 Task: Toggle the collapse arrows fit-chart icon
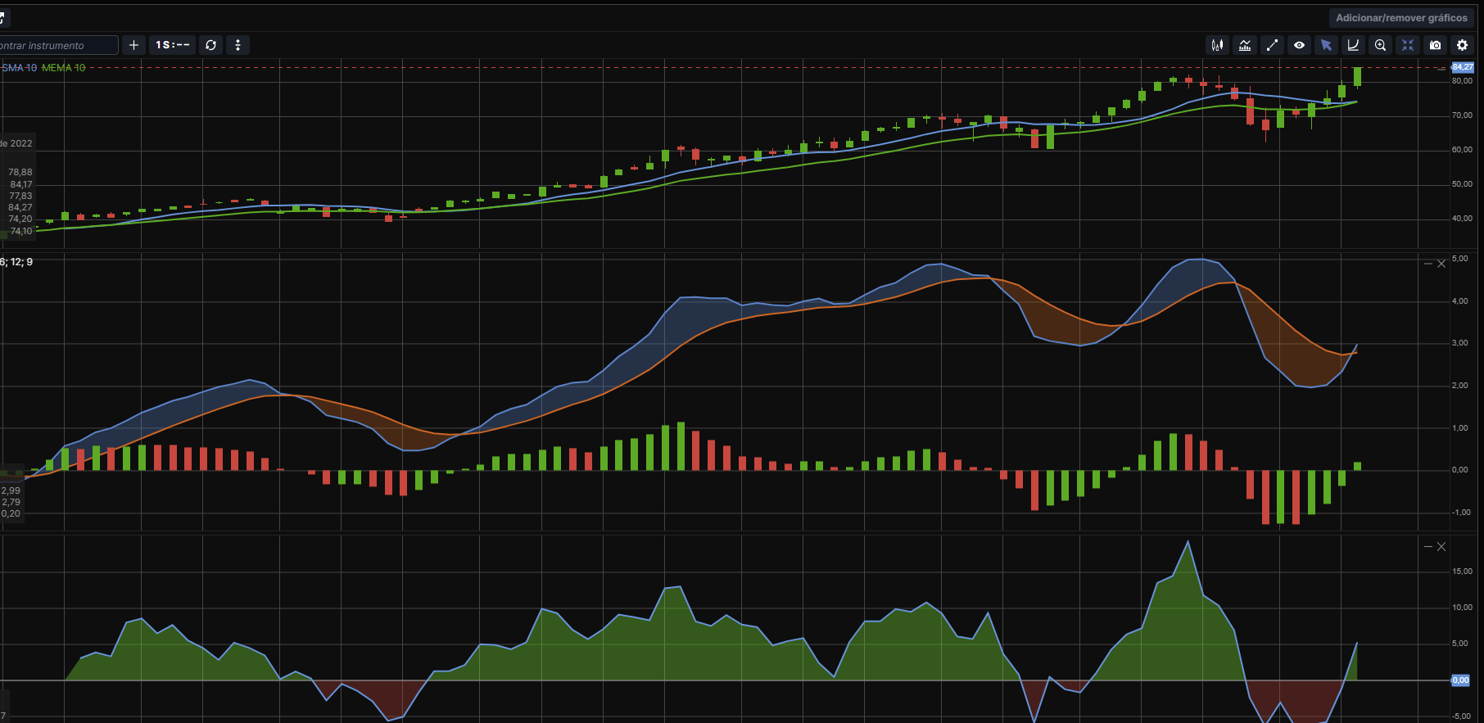(x=1408, y=45)
